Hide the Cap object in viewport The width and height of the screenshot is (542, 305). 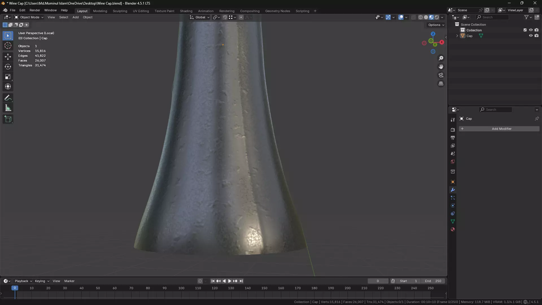(x=531, y=36)
